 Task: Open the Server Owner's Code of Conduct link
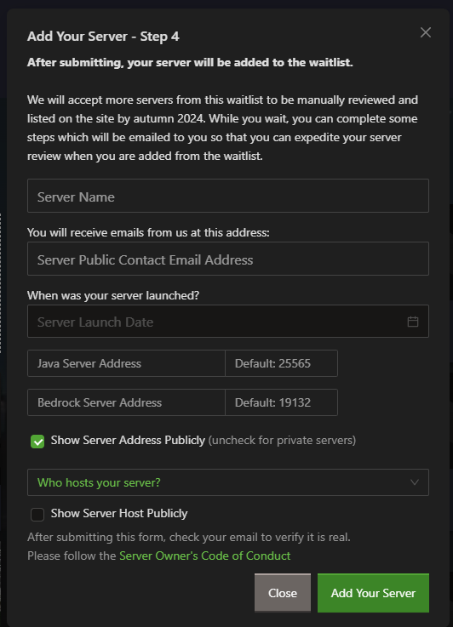205,556
